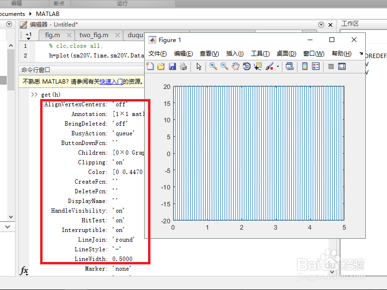Select the Rotate 3D tool
This screenshot has width=387, height=290.
point(247,66)
